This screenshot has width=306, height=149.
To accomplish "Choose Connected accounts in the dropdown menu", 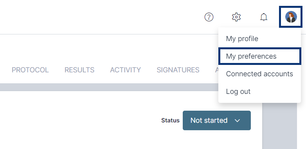I will point(259,74).
